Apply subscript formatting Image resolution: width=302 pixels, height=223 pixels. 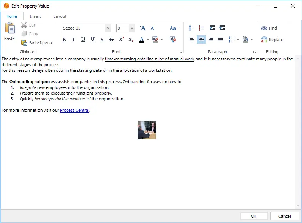tap(131, 40)
